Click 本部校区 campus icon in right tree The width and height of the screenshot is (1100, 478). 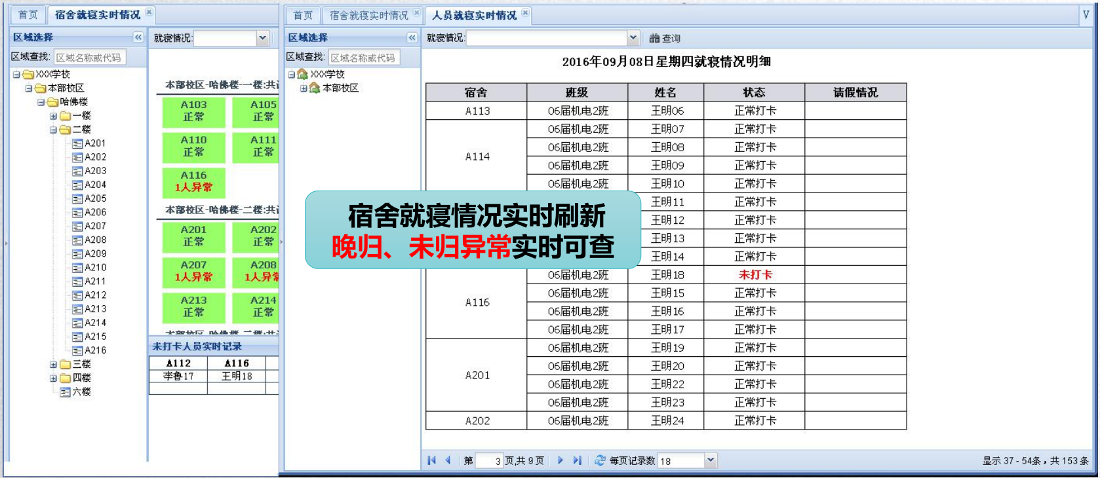tap(315, 88)
